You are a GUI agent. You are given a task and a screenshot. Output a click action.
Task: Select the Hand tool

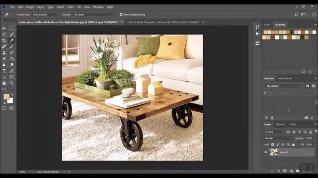tap(4, 83)
